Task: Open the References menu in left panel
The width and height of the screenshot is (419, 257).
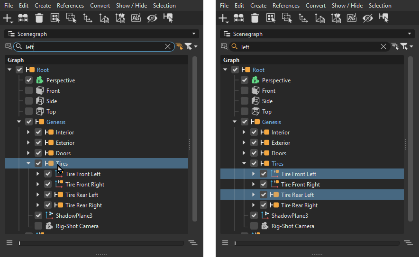Action: (70, 6)
